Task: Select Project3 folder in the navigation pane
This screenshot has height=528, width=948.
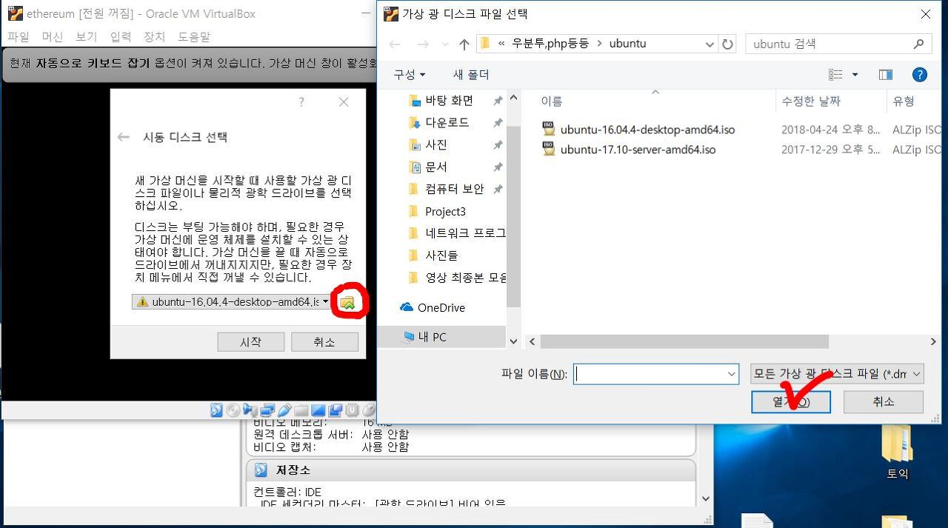Action: [x=445, y=211]
